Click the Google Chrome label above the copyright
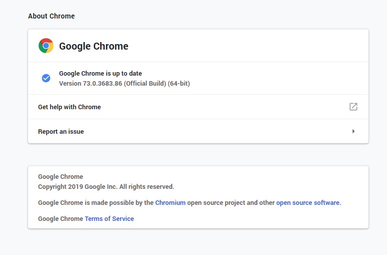Image resolution: width=387 pixels, height=255 pixels. point(61,176)
